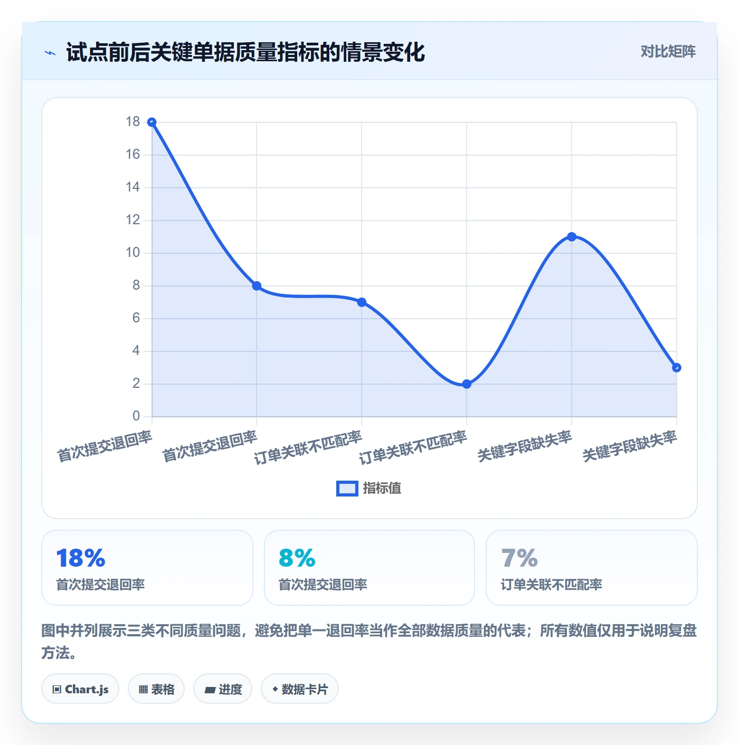Click the data point at value 8
This screenshot has width=739, height=745.
[x=257, y=286]
